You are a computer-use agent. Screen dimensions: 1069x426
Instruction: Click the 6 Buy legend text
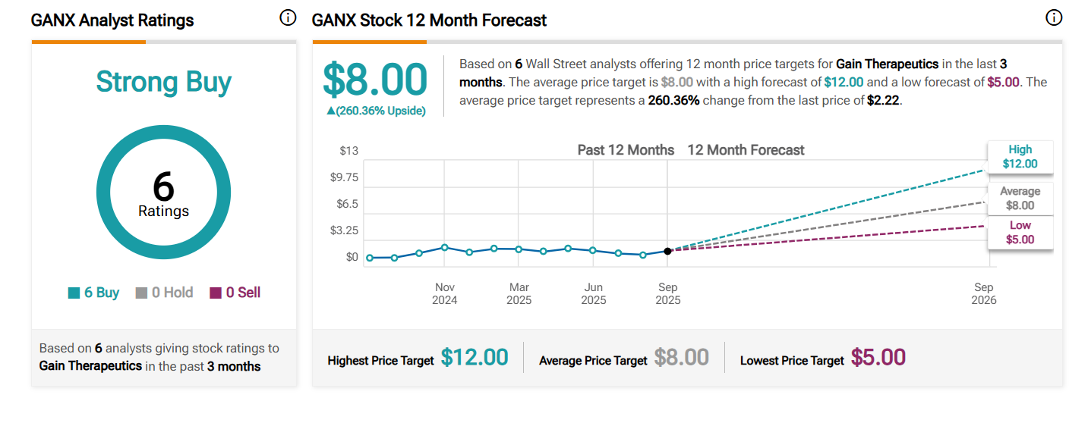102,293
